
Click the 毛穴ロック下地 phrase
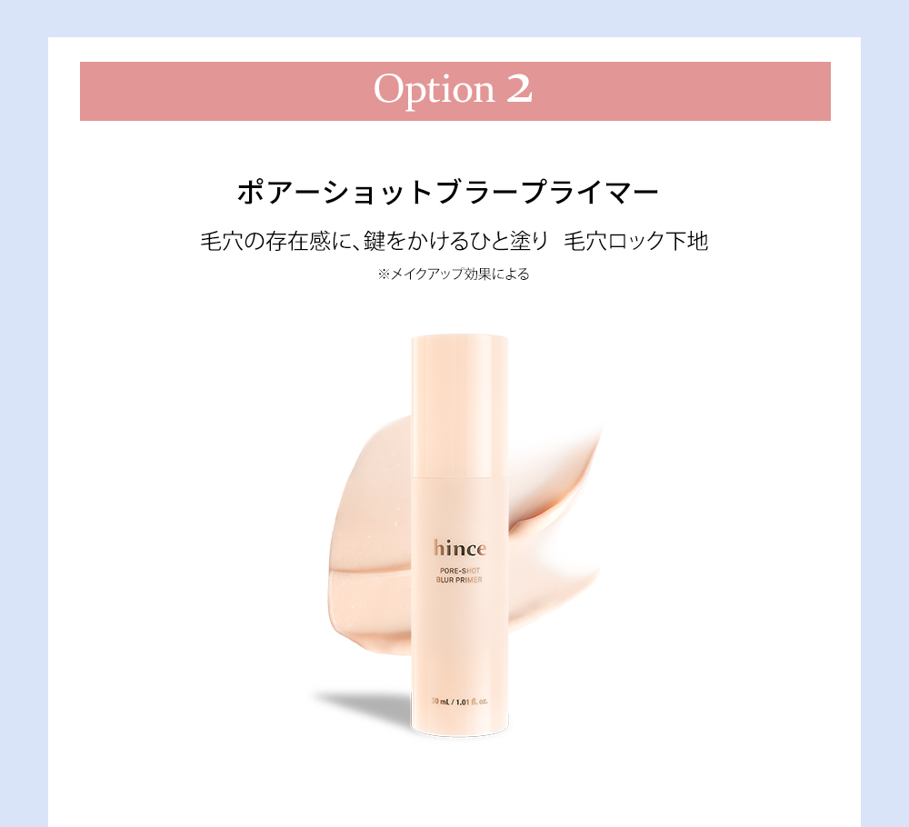[x=636, y=241]
